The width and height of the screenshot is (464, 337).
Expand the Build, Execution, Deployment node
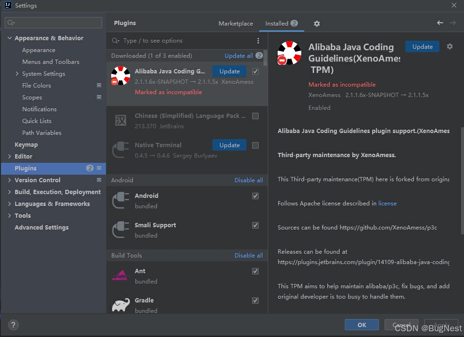(9, 192)
